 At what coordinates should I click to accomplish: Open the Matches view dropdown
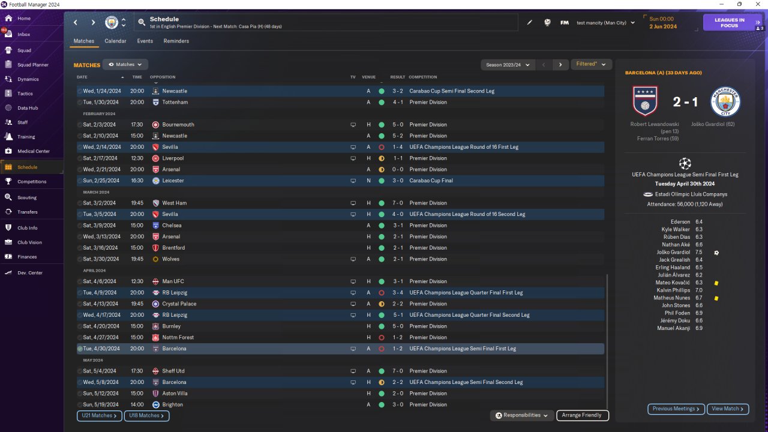pos(125,64)
